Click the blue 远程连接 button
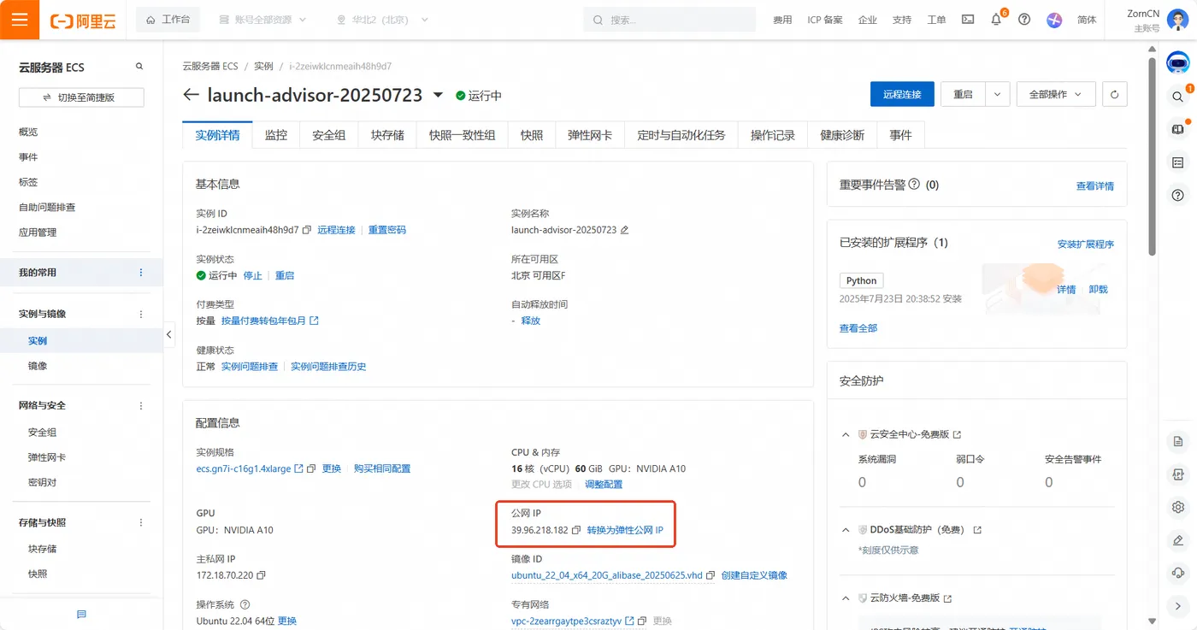The width and height of the screenshot is (1197, 630). [x=902, y=94]
